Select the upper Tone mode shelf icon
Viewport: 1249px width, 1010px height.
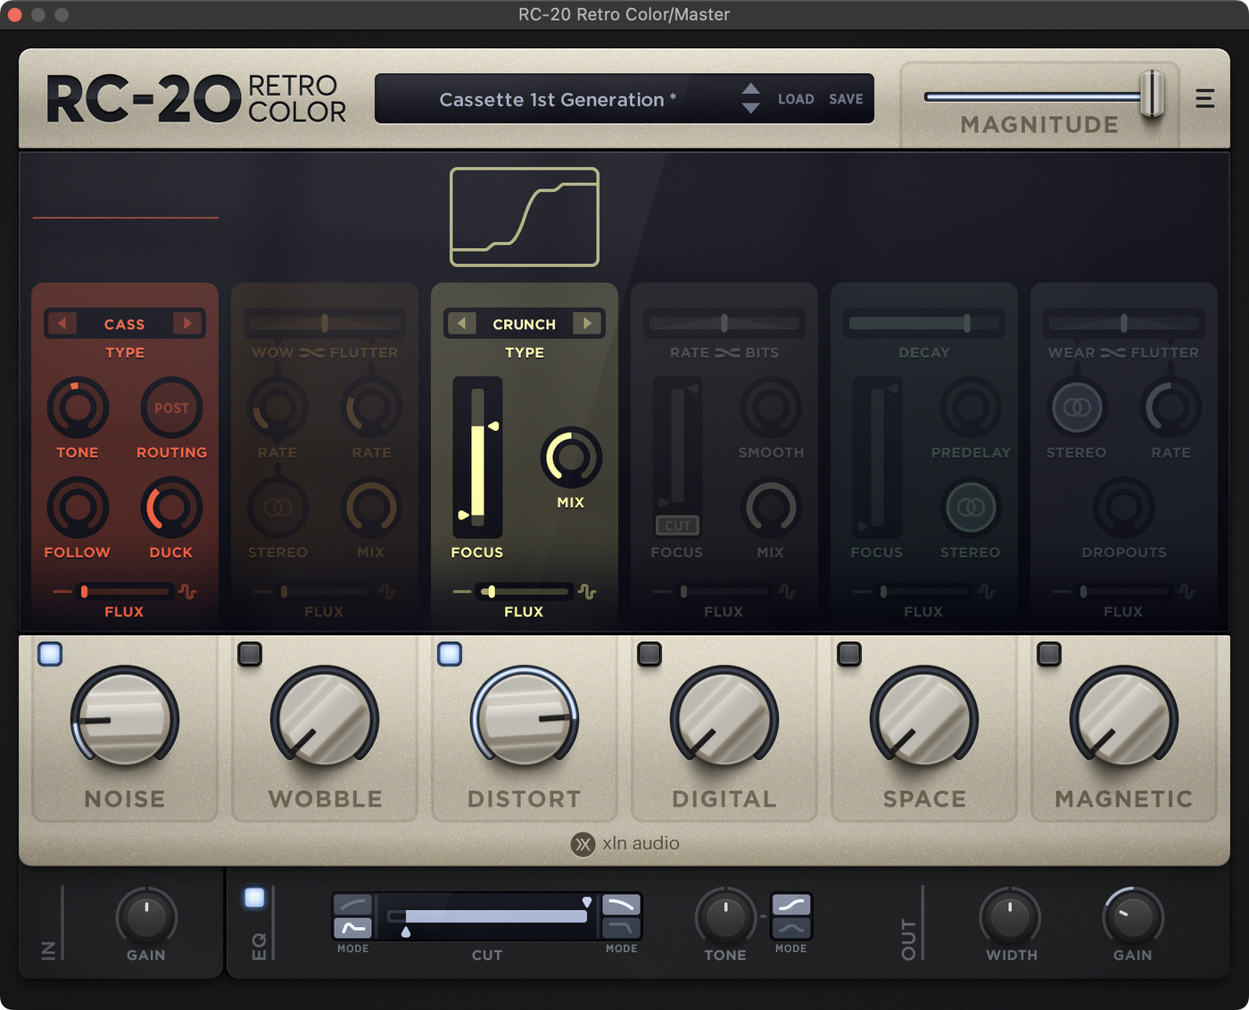coord(791,905)
